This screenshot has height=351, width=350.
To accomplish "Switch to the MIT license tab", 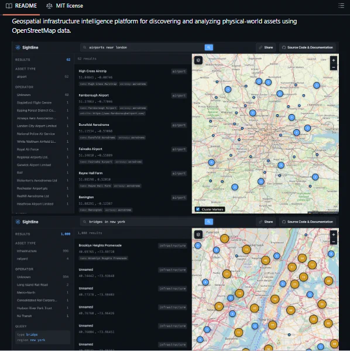I will point(64,6).
